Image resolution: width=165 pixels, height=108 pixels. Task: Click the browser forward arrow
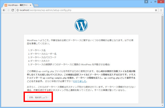click(x=8, y=10)
